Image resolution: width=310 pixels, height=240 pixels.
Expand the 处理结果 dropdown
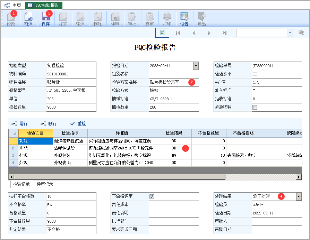[299, 196]
